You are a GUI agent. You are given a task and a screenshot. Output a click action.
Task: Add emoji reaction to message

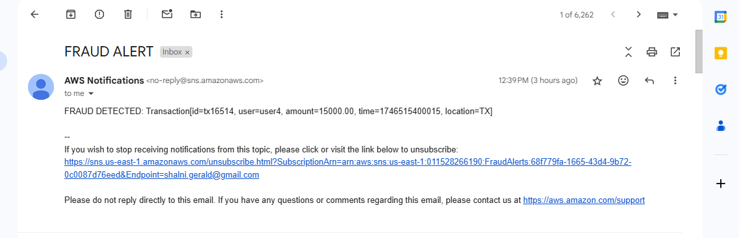[623, 80]
